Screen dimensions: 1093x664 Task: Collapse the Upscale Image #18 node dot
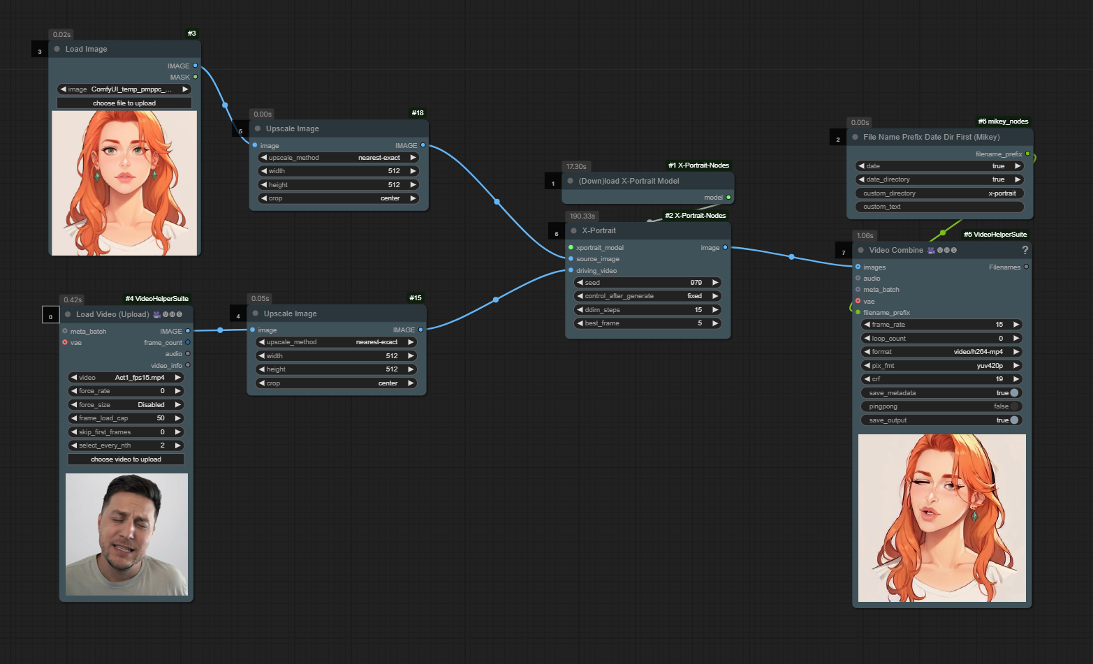tap(258, 128)
